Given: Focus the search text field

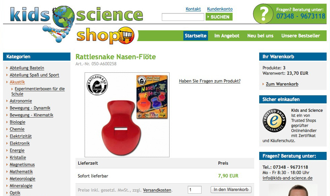Looking at the screenshot, I should point(183,17).
